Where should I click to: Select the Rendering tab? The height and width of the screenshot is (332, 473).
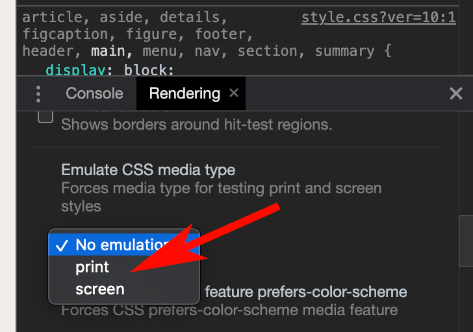(x=185, y=93)
